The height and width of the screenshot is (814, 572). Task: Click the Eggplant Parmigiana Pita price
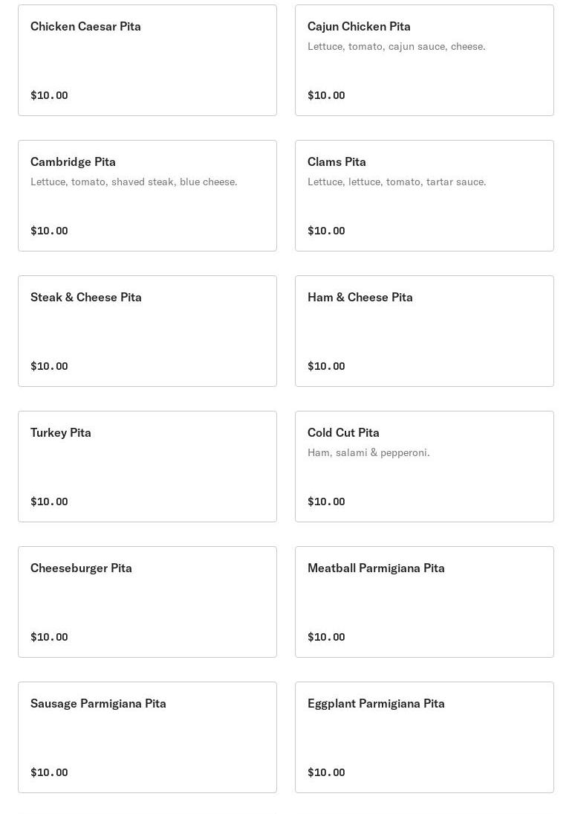[x=326, y=772]
